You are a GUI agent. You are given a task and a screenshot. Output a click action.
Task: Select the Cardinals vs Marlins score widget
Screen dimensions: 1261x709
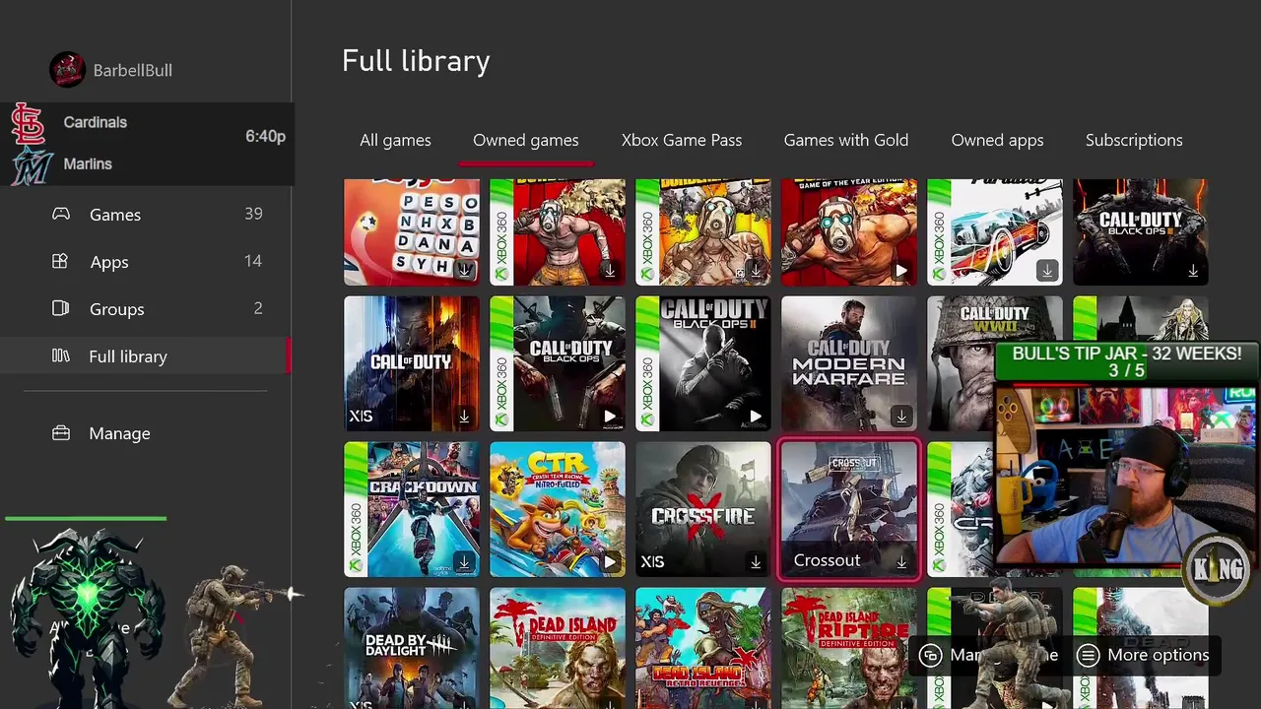[147, 144]
